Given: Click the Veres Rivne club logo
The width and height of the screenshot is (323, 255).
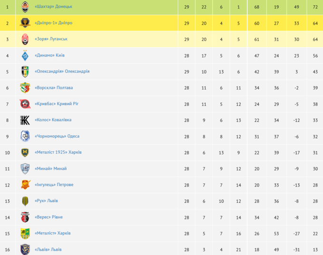Looking at the screenshot, I should [25, 217].
